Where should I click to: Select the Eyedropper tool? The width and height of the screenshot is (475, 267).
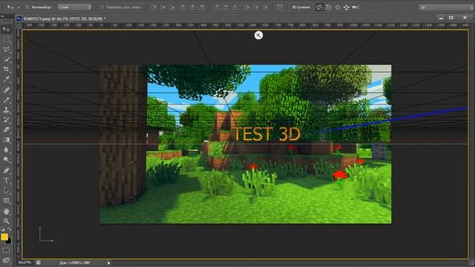[6, 79]
